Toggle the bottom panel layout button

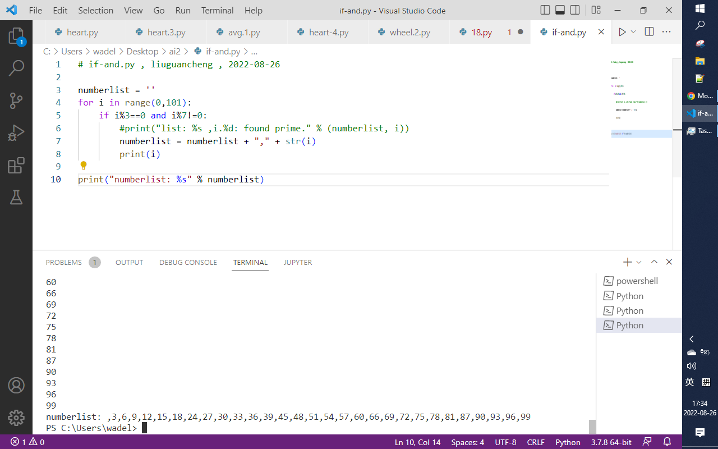click(560, 10)
